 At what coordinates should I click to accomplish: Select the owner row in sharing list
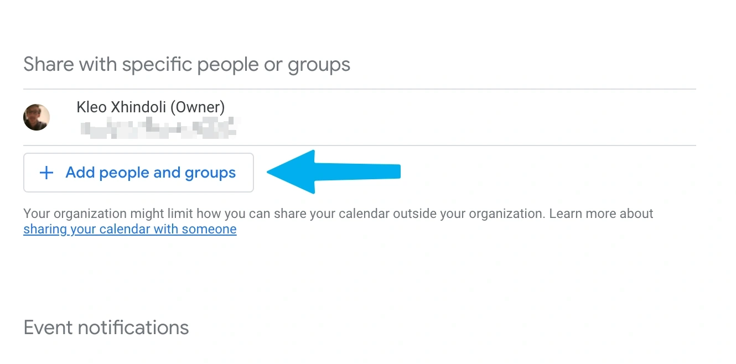coord(150,116)
